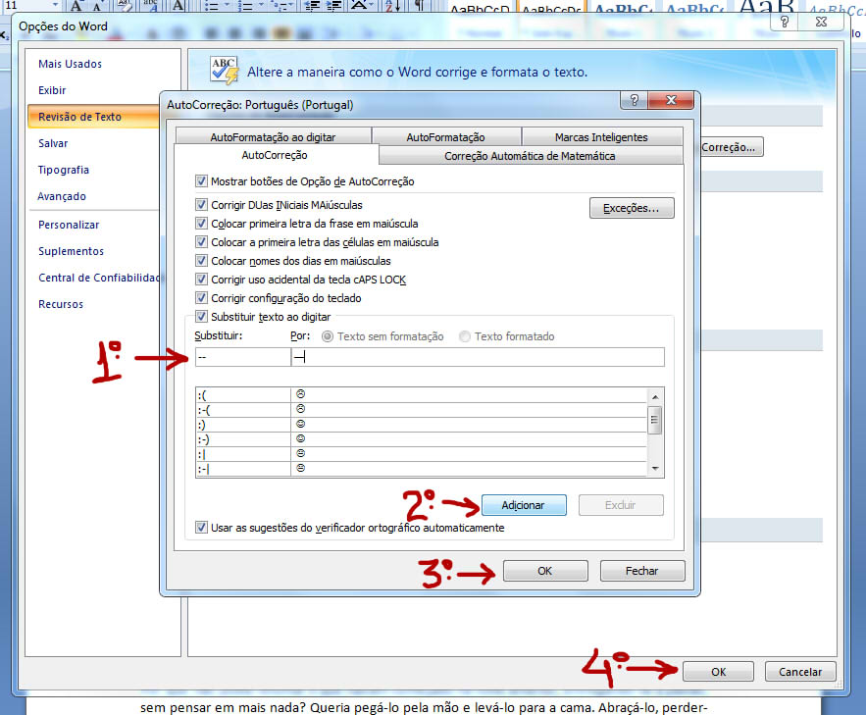Image resolution: width=866 pixels, height=715 pixels.
Task: Click the Excluir button
Action: tap(620, 505)
